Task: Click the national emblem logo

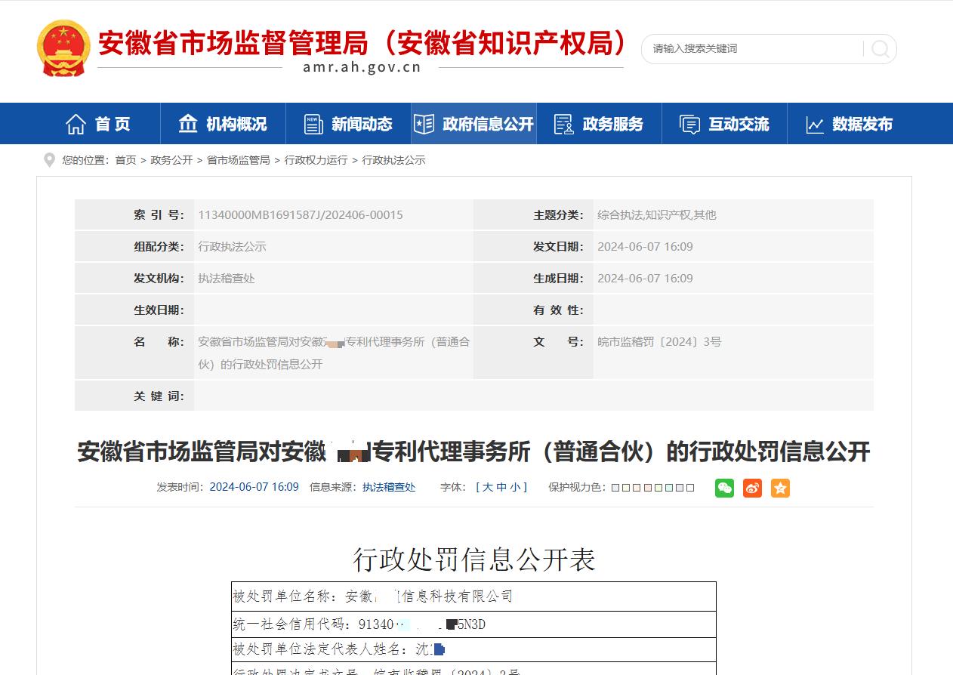Action: [63, 48]
